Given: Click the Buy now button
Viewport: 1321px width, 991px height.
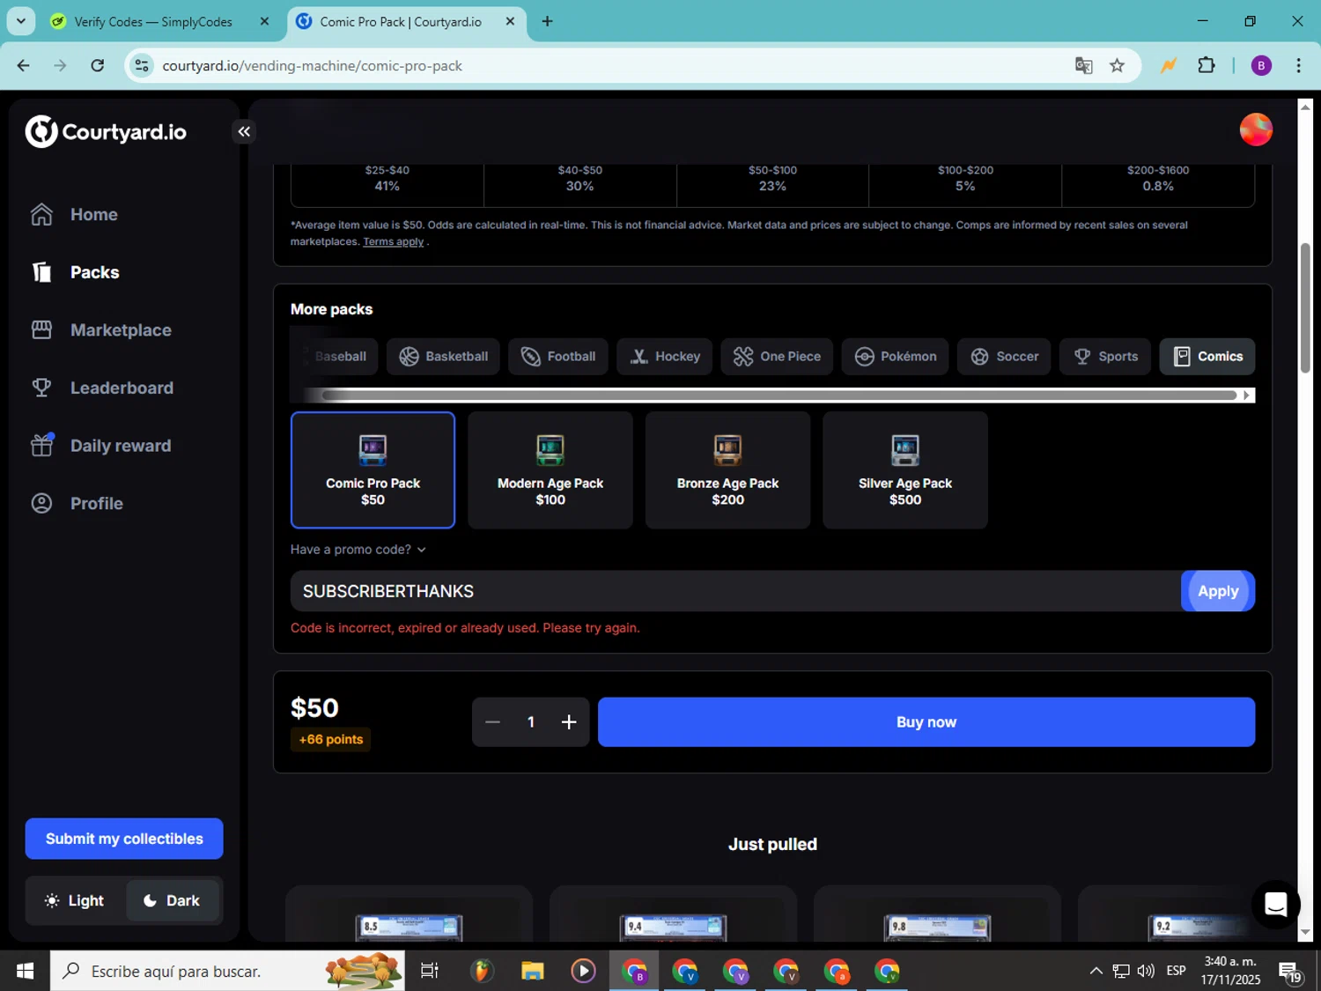Looking at the screenshot, I should click(926, 722).
